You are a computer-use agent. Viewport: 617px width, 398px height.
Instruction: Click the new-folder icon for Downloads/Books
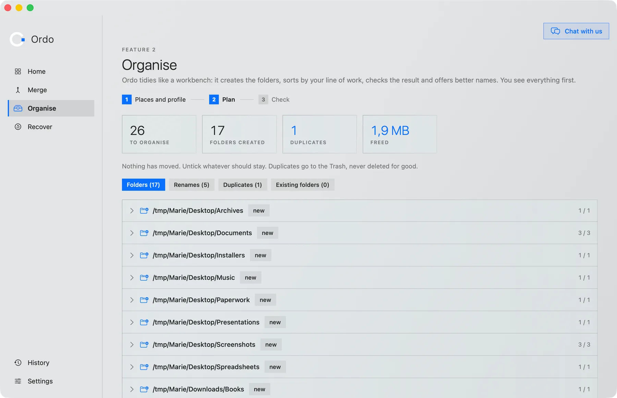[144, 389]
